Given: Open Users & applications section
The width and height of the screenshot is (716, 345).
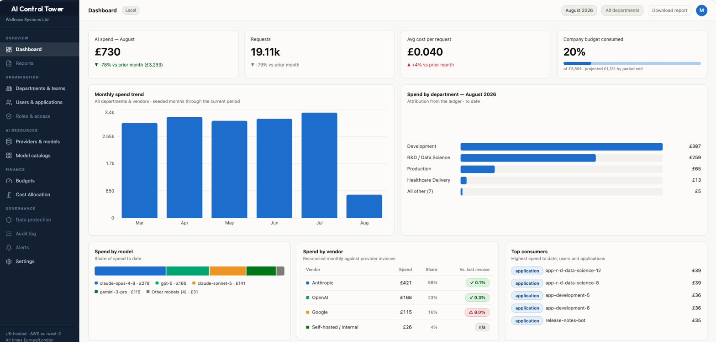Looking at the screenshot, I should (39, 102).
